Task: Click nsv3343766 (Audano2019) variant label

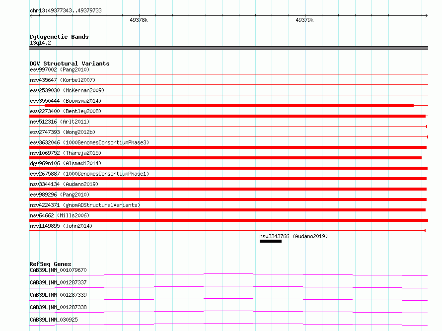Action: click(294, 236)
